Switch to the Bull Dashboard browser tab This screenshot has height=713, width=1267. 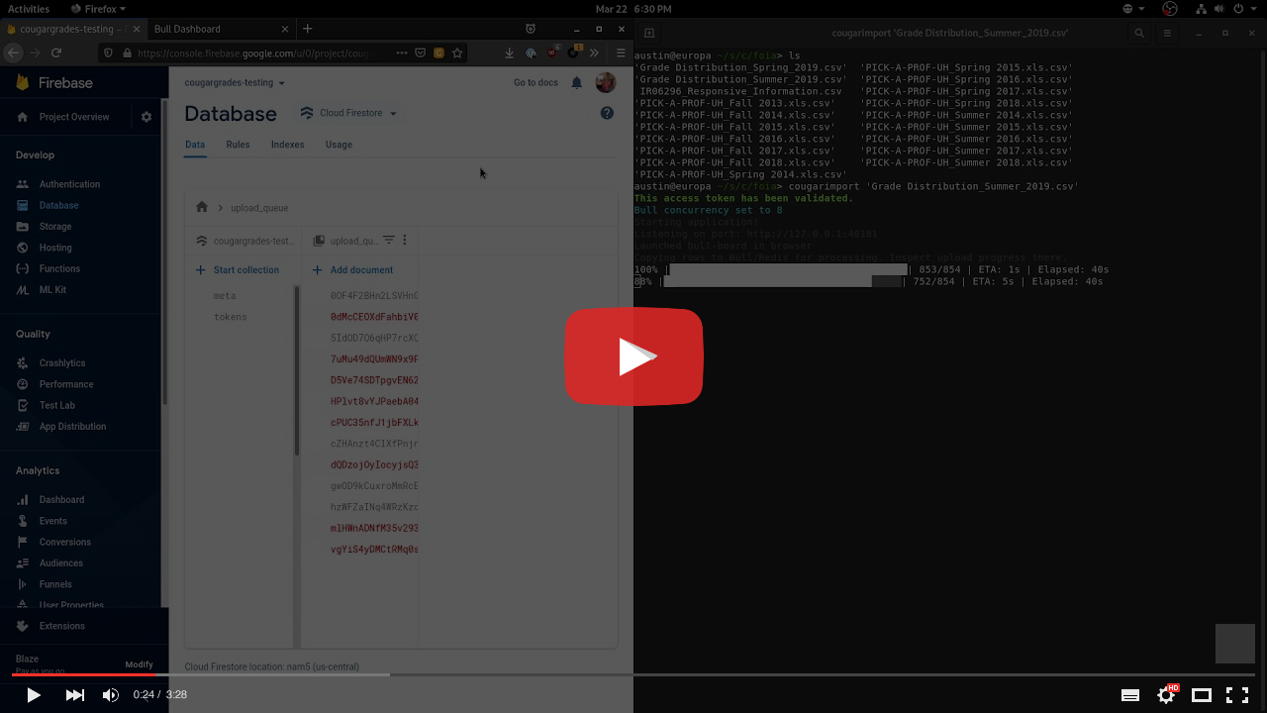(x=223, y=29)
